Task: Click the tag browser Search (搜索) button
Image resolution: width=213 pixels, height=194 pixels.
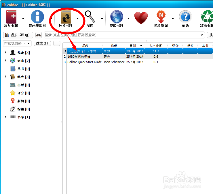Action: 42,43
